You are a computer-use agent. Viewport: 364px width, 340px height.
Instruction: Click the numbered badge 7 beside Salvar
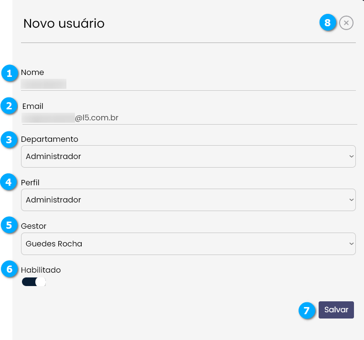click(x=307, y=310)
